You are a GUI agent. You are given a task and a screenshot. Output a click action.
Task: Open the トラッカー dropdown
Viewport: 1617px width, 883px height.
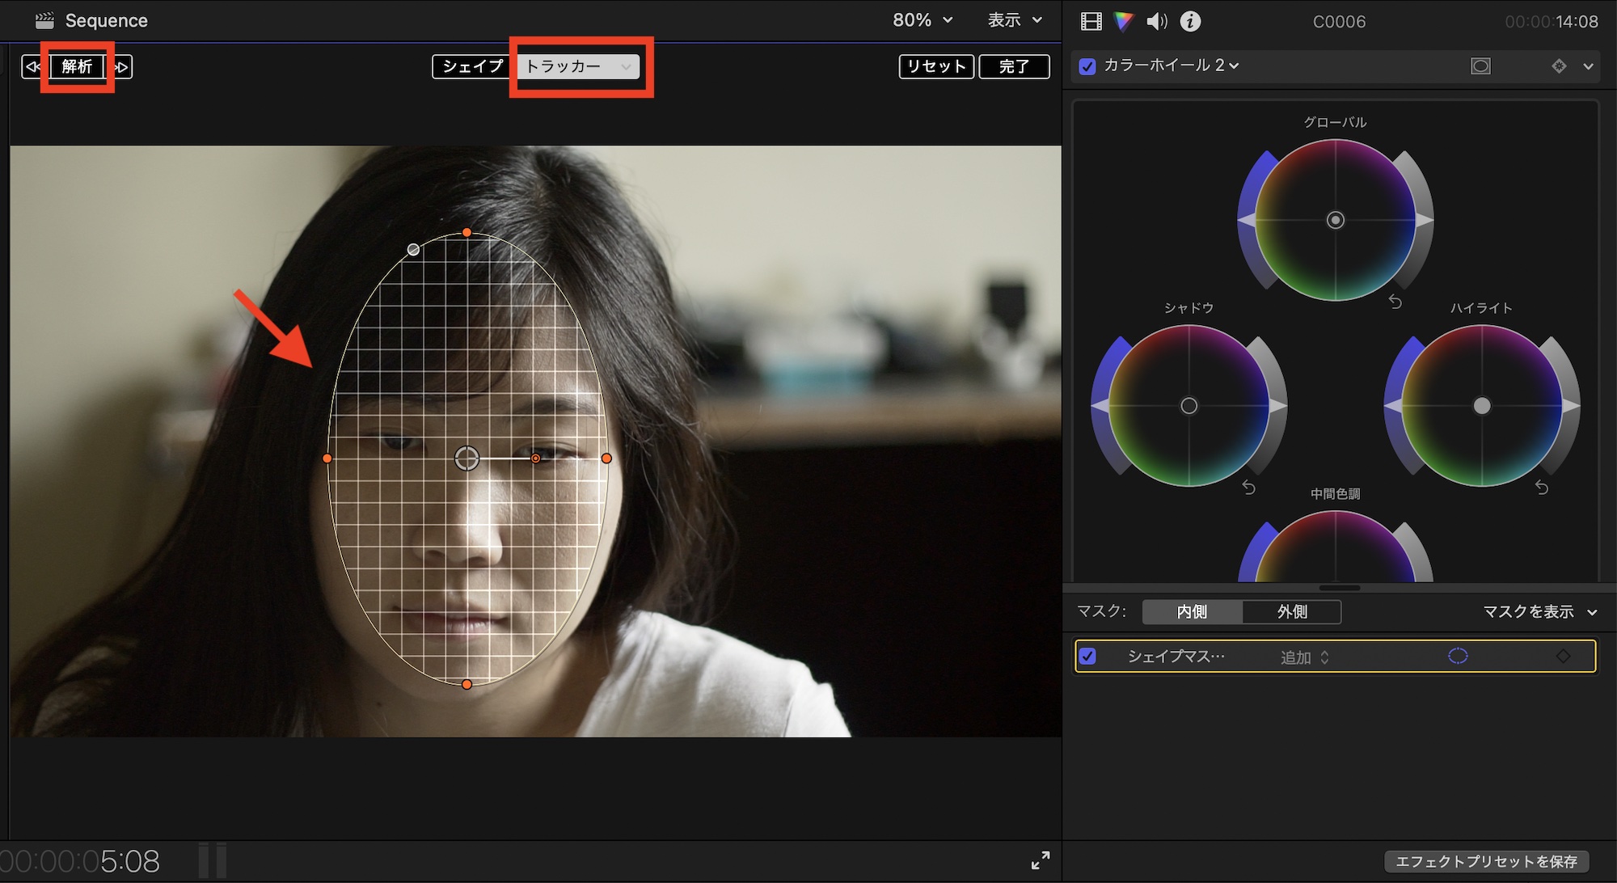coord(579,66)
